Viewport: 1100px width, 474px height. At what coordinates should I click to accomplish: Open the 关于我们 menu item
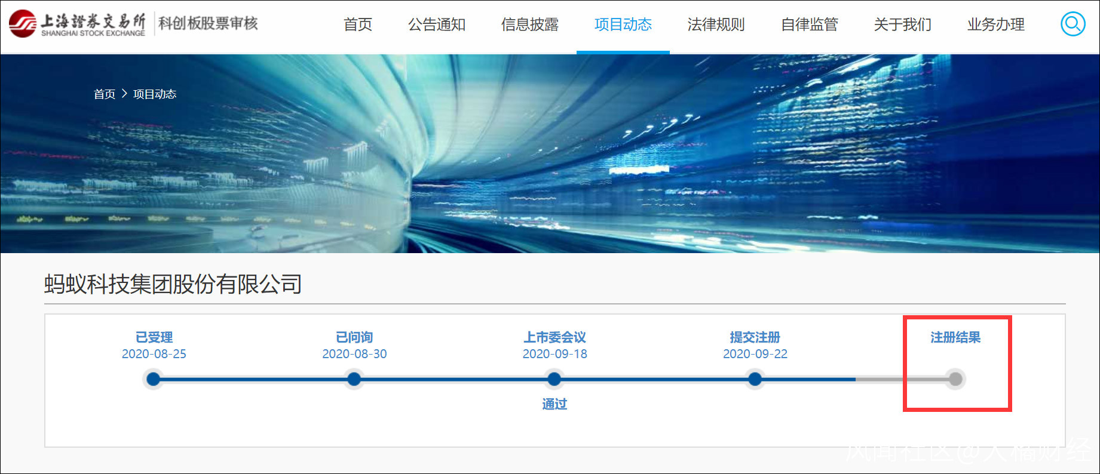tap(903, 24)
